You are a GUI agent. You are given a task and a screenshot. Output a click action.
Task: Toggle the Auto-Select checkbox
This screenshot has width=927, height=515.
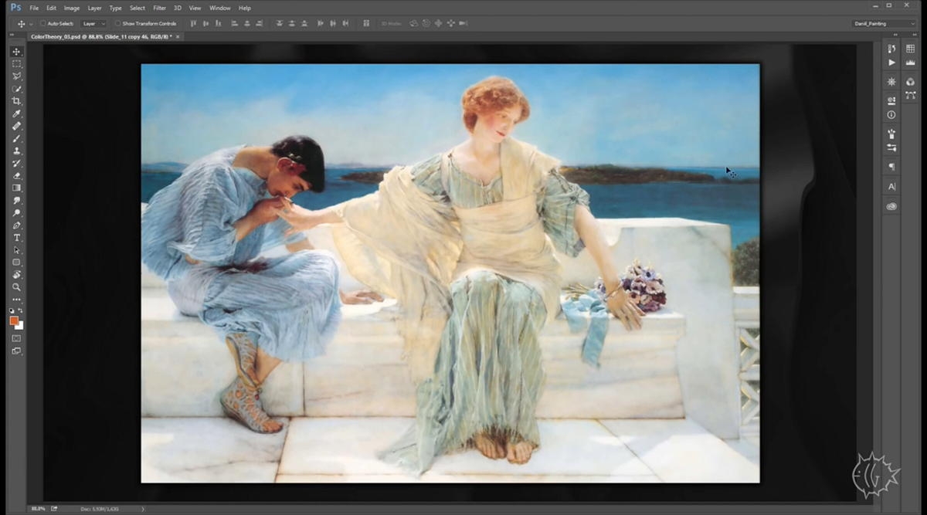[x=43, y=23]
